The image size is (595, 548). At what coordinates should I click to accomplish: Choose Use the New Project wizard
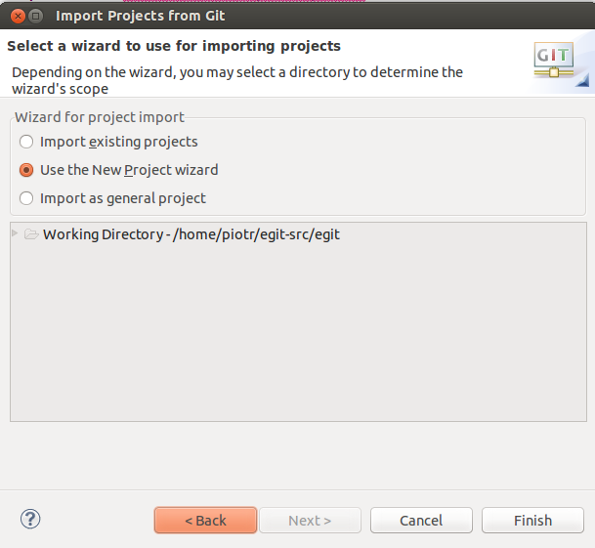click(x=26, y=170)
